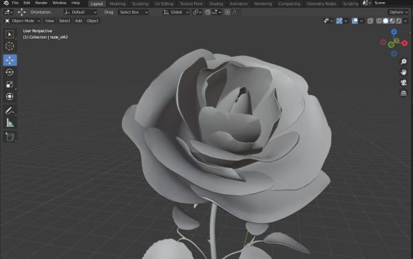Open the snapping options dropdown
This screenshot has width=413, height=259.
point(217,12)
